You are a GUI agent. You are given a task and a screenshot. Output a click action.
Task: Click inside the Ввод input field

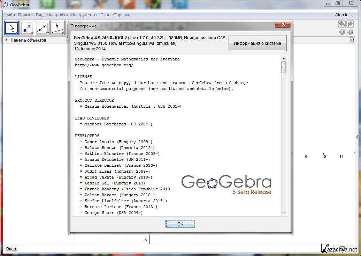click(167, 249)
